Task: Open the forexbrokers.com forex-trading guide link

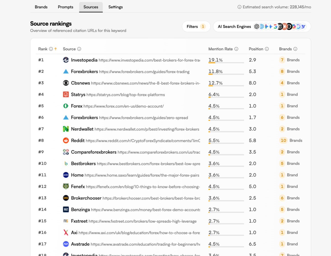Action: point(144,72)
